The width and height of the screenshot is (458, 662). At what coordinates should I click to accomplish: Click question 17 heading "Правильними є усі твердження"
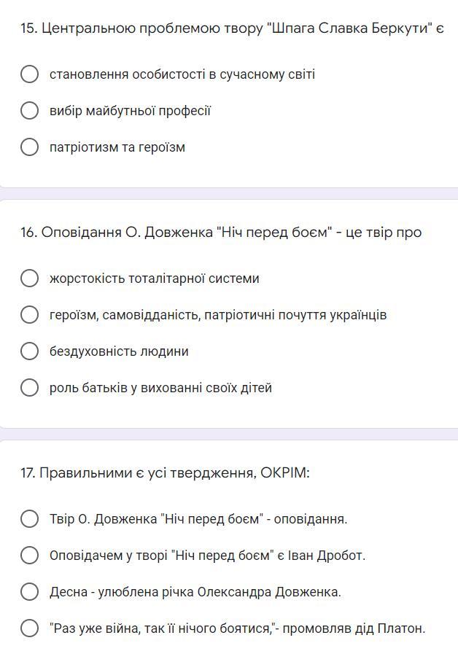tap(165, 473)
